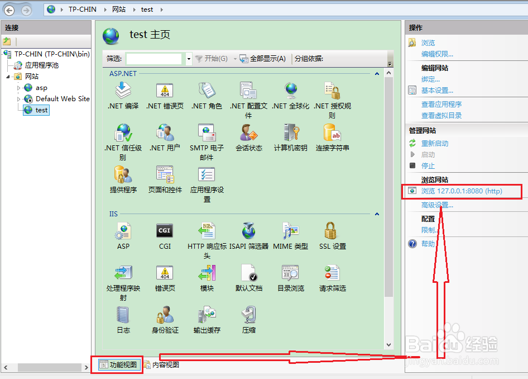Collapse the ASP.NET section header
The image size is (528, 379).
(377, 73)
